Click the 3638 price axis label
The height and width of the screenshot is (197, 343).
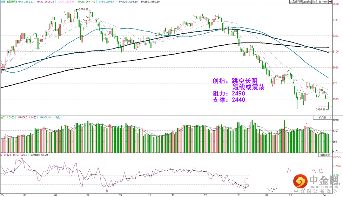pos(336,4)
